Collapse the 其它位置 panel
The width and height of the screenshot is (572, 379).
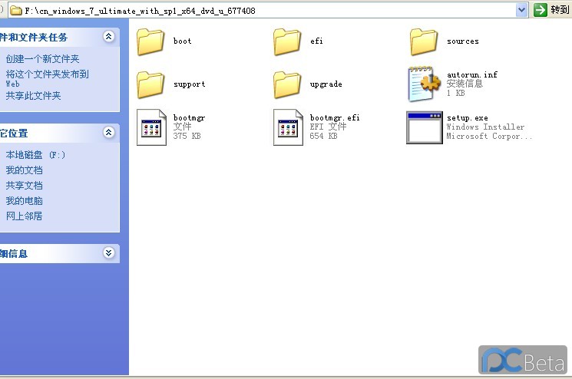tap(109, 132)
